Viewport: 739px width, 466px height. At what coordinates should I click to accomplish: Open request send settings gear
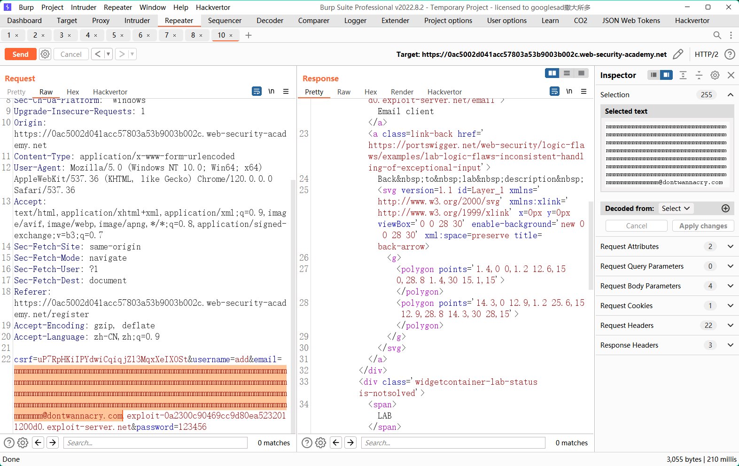tap(45, 54)
